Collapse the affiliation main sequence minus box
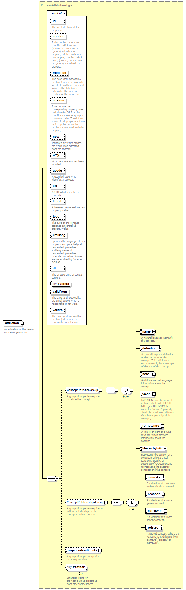The image size is (186, 590). point(57,479)
